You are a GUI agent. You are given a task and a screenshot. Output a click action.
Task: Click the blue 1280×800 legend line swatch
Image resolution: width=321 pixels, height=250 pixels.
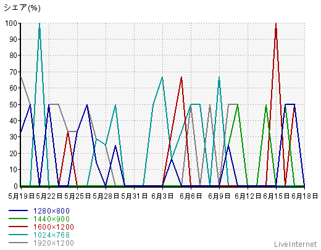point(18,210)
